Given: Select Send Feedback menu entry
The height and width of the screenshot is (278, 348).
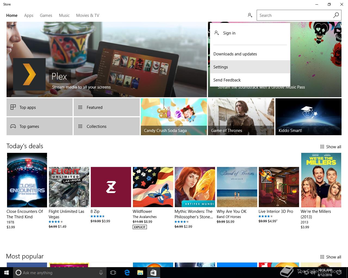Looking at the screenshot, I should tap(250, 80).
